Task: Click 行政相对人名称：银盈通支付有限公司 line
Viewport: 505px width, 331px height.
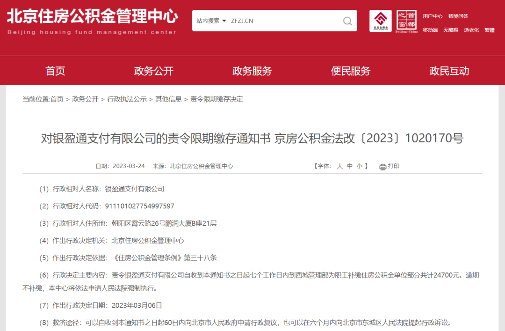Action: [102, 189]
